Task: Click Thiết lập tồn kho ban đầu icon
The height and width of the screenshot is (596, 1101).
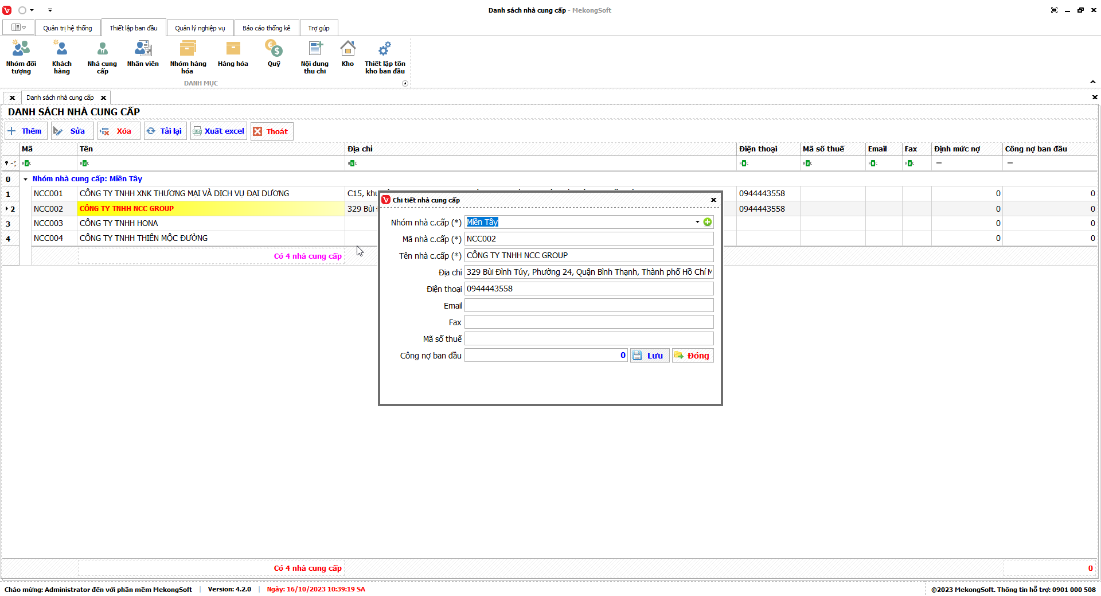Action: (x=385, y=57)
